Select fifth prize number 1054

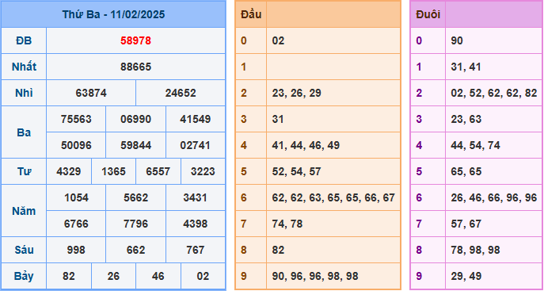(x=76, y=197)
